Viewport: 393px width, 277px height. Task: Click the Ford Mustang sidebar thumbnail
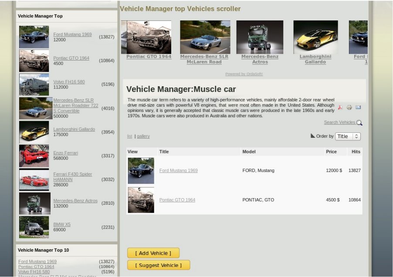pos(34,37)
